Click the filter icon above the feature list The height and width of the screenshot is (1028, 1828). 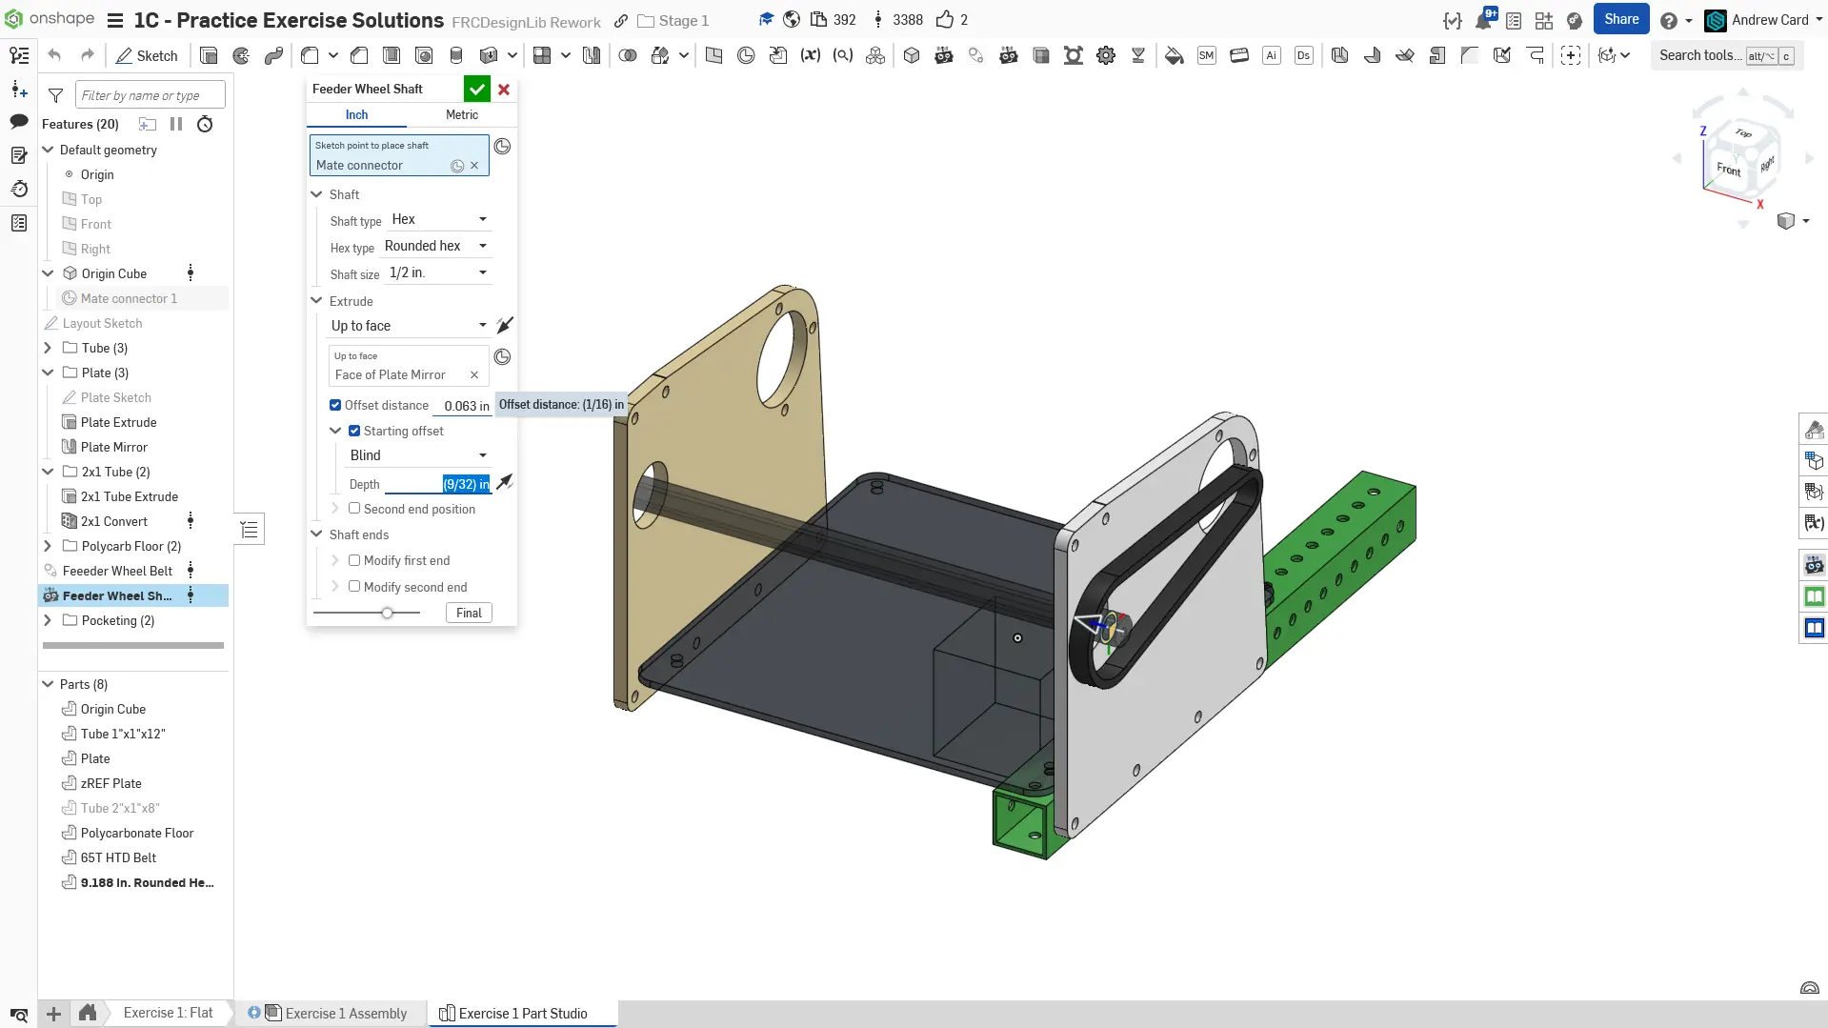[x=56, y=95]
